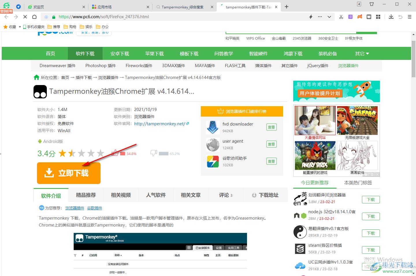Click the Android版 link
Image resolution: width=416 pixels, height=276 pixels.
[x=50, y=141]
